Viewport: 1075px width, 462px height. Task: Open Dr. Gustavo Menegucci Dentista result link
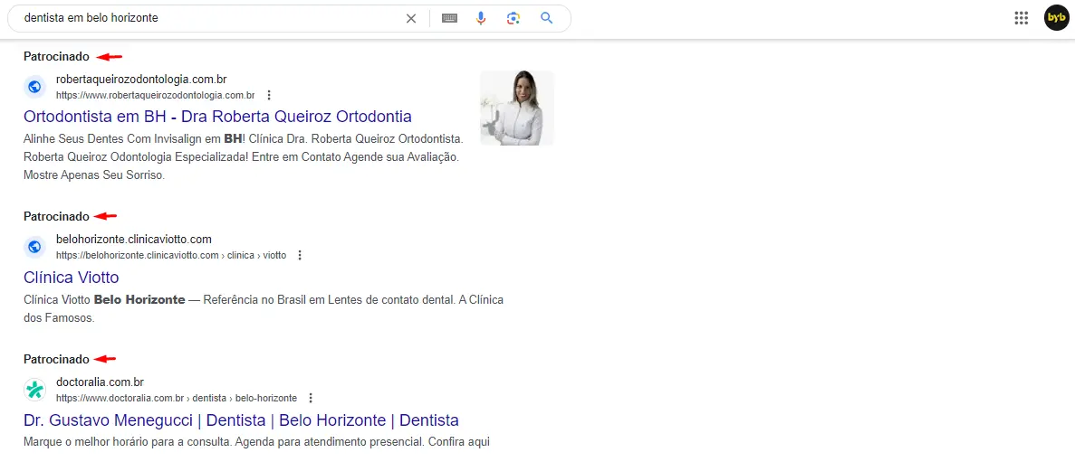tap(241, 420)
